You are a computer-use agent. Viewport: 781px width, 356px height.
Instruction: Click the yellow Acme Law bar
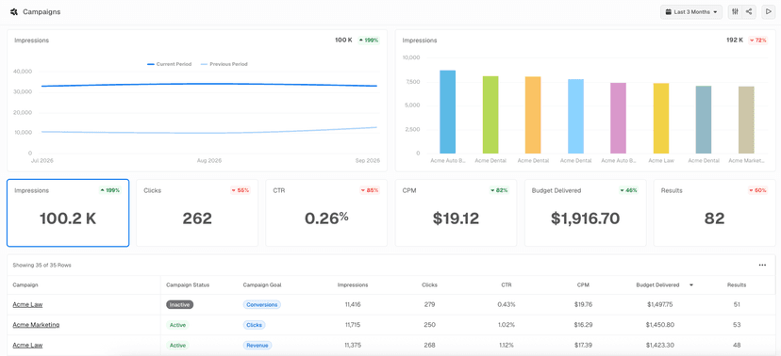(x=661, y=119)
